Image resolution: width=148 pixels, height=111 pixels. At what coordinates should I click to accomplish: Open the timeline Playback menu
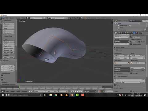tap(25, 91)
